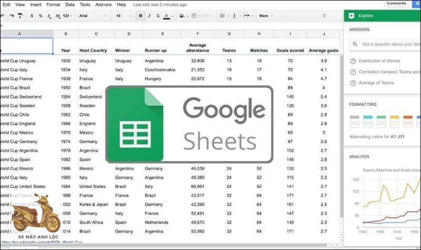Image resolution: width=421 pixels, height=250 pixels.
Task: Apply the orange alternating colors swatch
Action: [408, 121]
